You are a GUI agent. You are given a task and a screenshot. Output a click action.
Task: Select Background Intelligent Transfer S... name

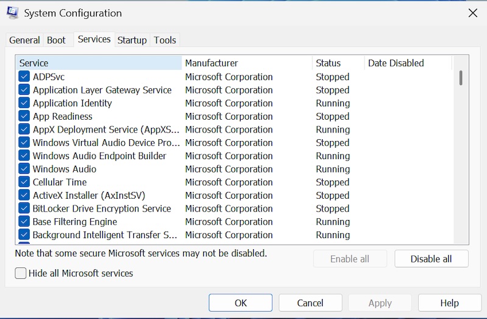(105, 235)
